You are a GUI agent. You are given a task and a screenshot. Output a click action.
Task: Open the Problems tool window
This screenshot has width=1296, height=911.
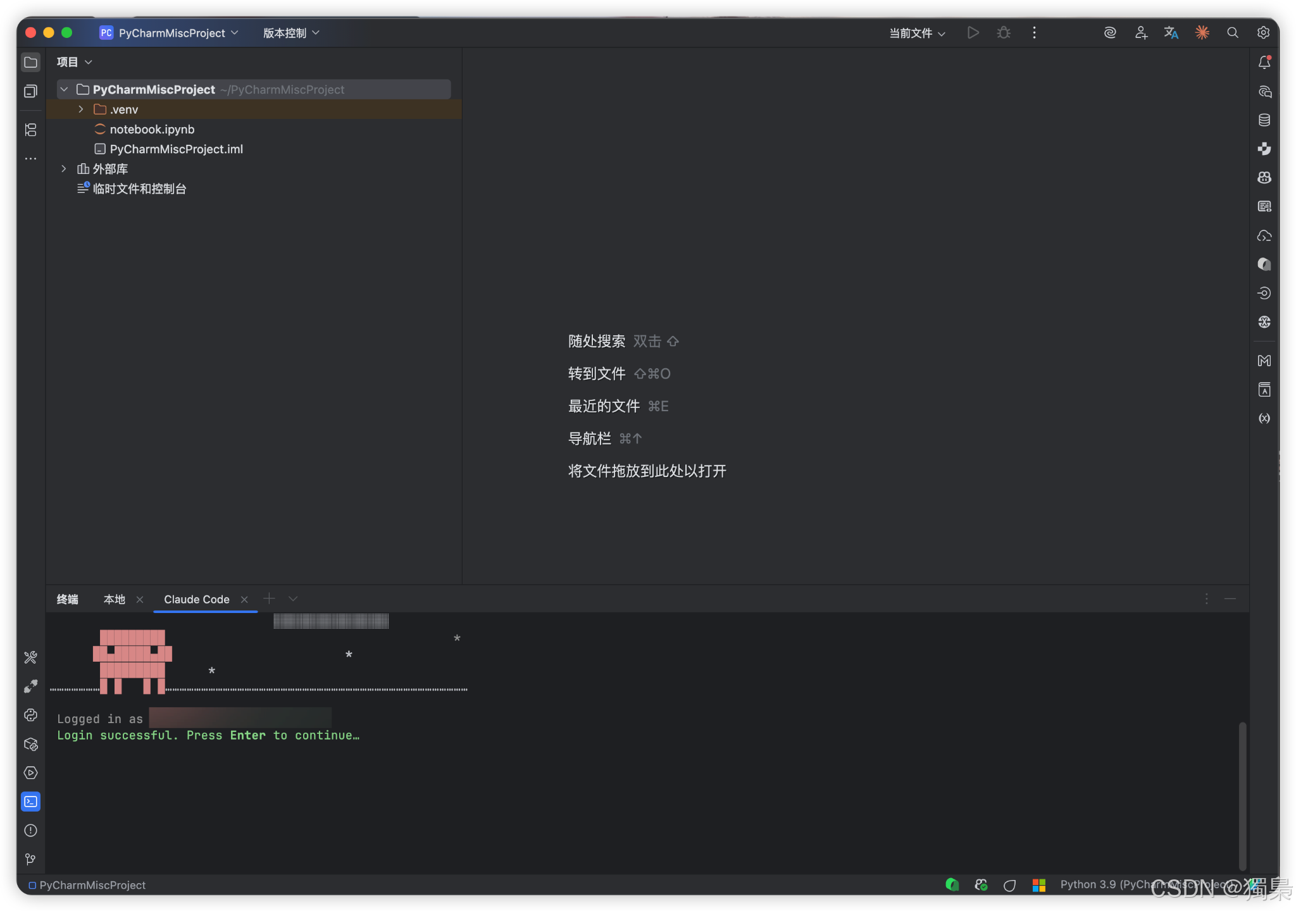tap(30, 831)
